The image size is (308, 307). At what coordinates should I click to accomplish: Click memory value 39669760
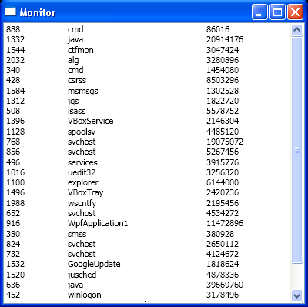click(225, 285)
